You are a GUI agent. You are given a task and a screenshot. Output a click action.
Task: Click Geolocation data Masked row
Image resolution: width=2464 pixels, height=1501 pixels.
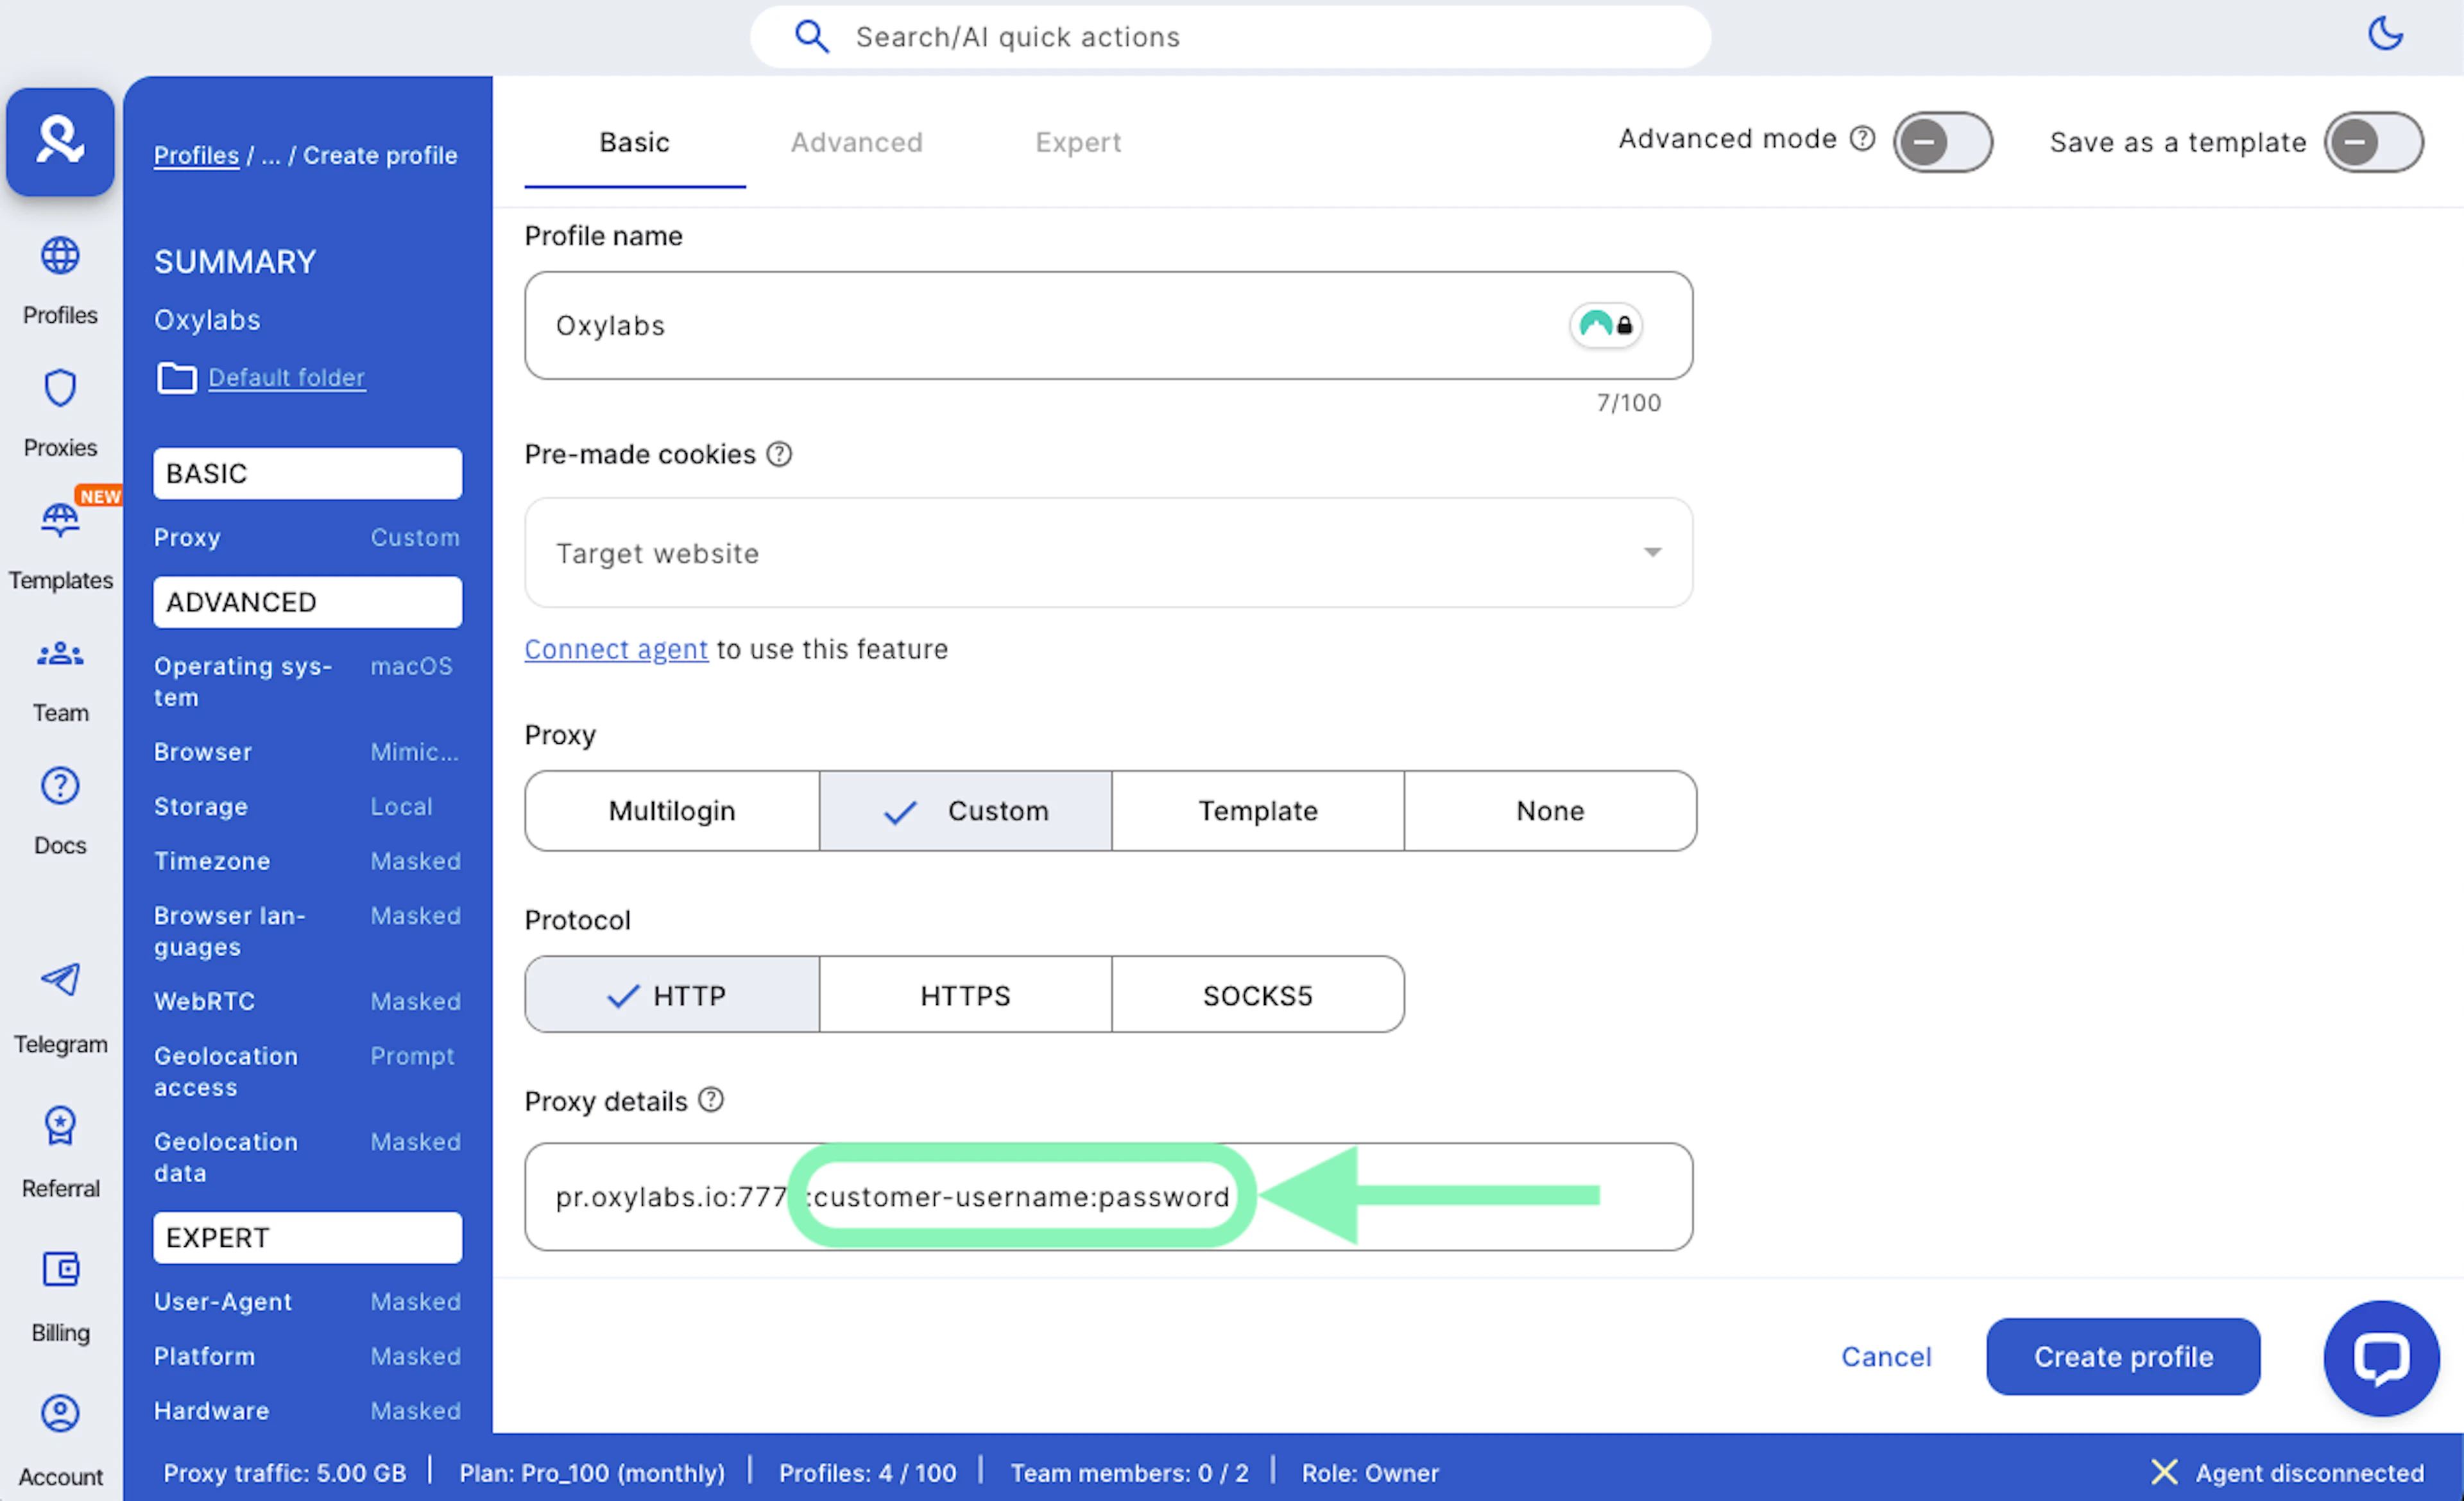tap(307, 1157)
